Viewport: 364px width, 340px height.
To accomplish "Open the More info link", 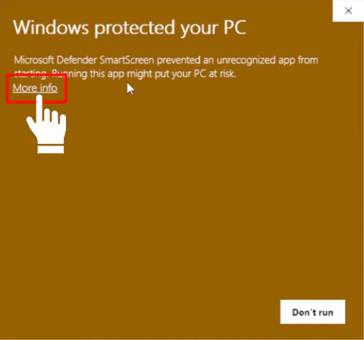I will tap(35, 88).
